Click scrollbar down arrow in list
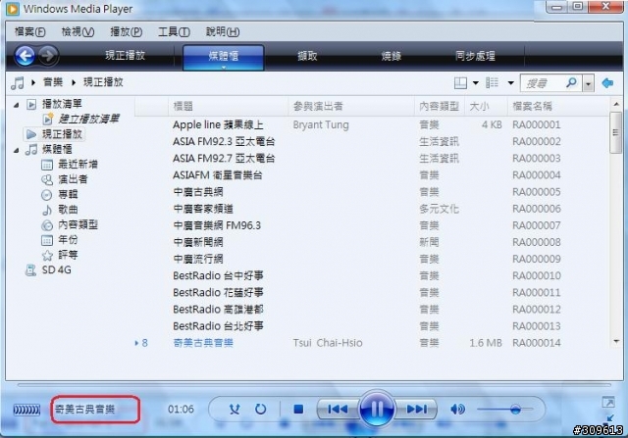Screen dimensions: 628x438 point(616,342)
